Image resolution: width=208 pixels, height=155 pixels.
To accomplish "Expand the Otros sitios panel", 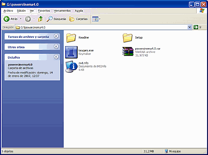I will point(56,47).
